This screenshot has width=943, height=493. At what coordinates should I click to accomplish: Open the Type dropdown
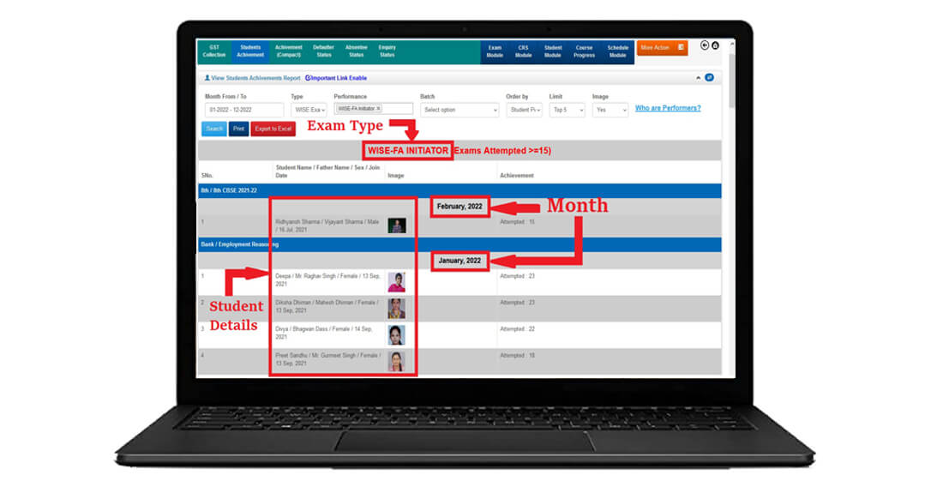pyautogui.click(x=309, y=110)
